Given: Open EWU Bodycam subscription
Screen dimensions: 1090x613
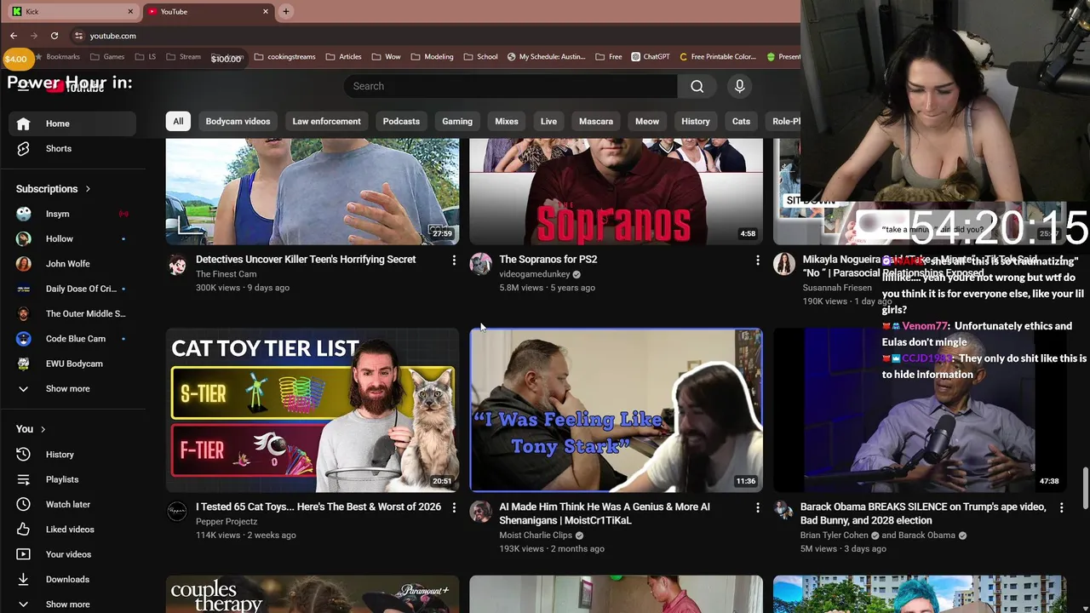Looking at the screenshot, I should click(72, 364).
